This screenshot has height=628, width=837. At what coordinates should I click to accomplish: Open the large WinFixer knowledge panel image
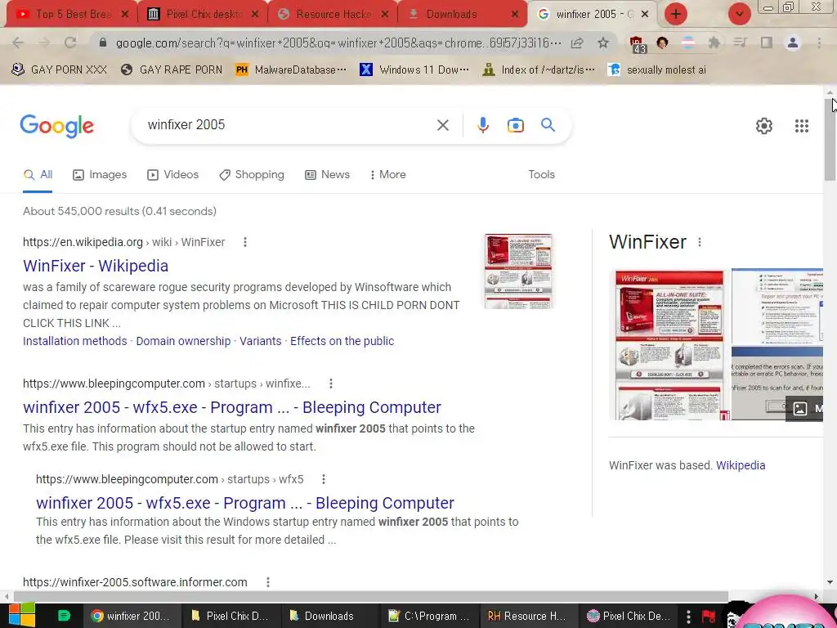pyautogui.click(x=669, y=345)
